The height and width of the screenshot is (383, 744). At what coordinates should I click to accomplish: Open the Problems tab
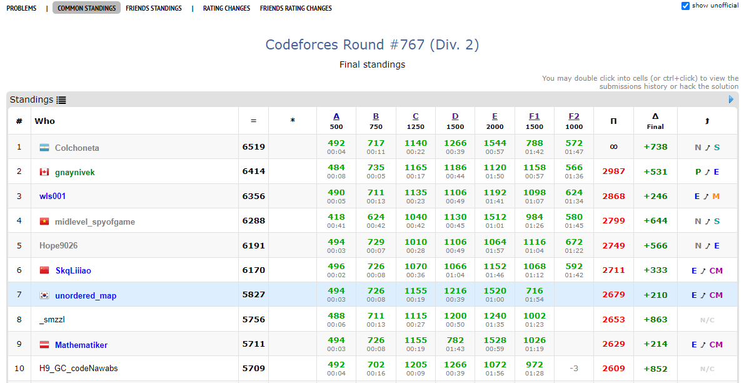tap(21, 8)
